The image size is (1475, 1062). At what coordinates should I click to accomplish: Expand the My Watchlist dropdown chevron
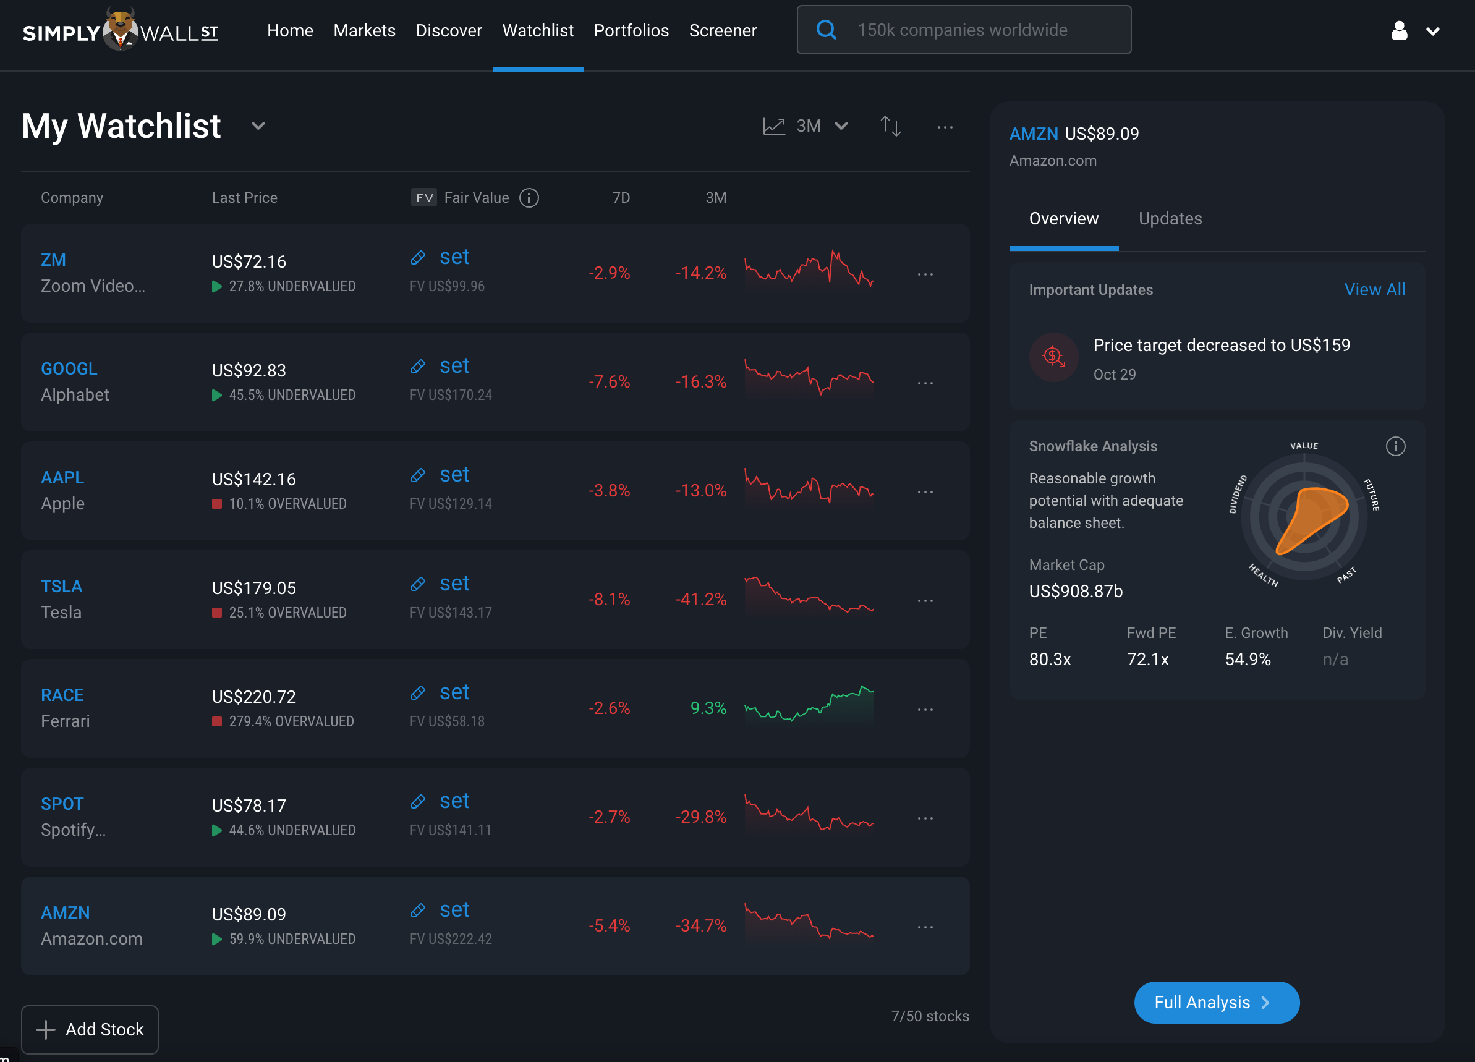click(258, 126)
